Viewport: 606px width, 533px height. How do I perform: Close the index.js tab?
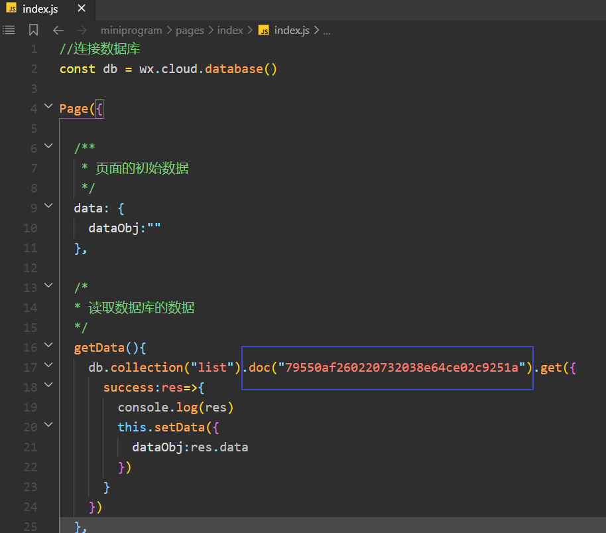click(x=81, y=8)
